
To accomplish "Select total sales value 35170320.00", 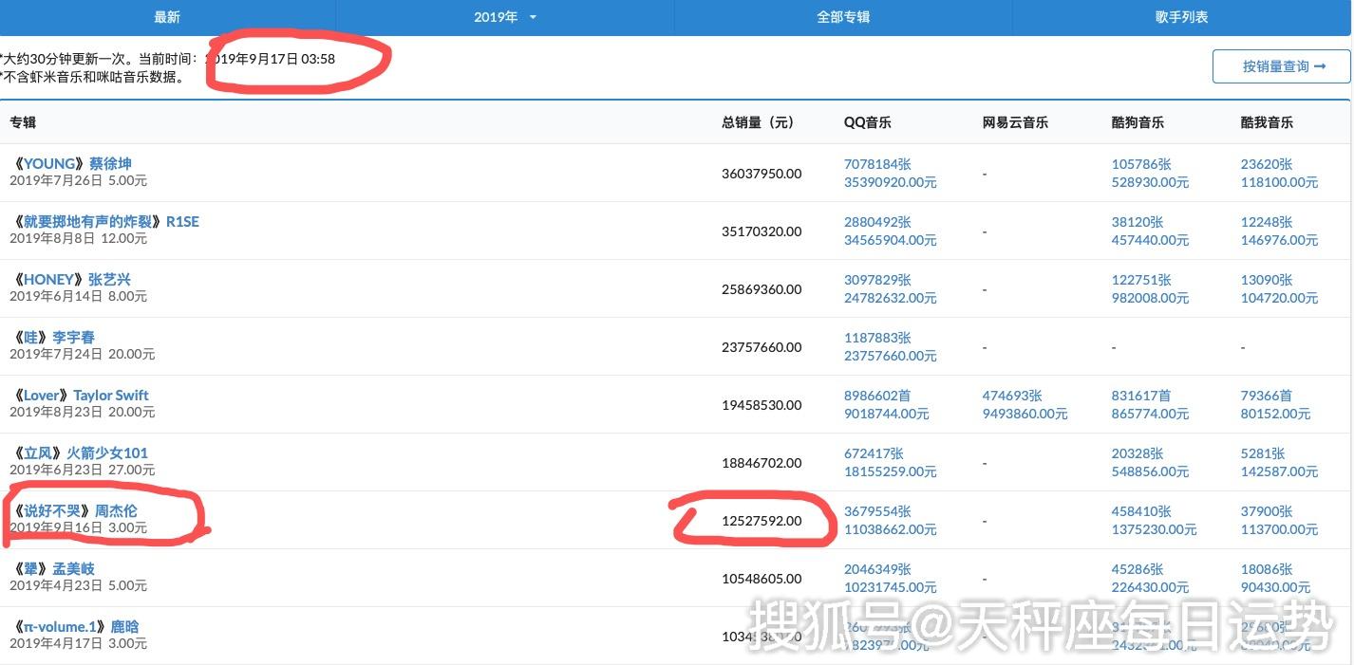I will click(762, 231).
